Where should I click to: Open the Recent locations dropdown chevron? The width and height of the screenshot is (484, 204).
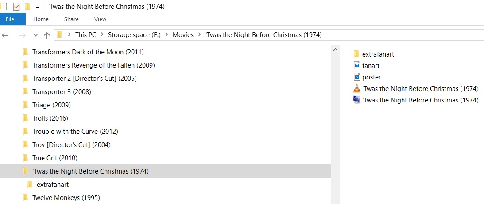point(35,35)
